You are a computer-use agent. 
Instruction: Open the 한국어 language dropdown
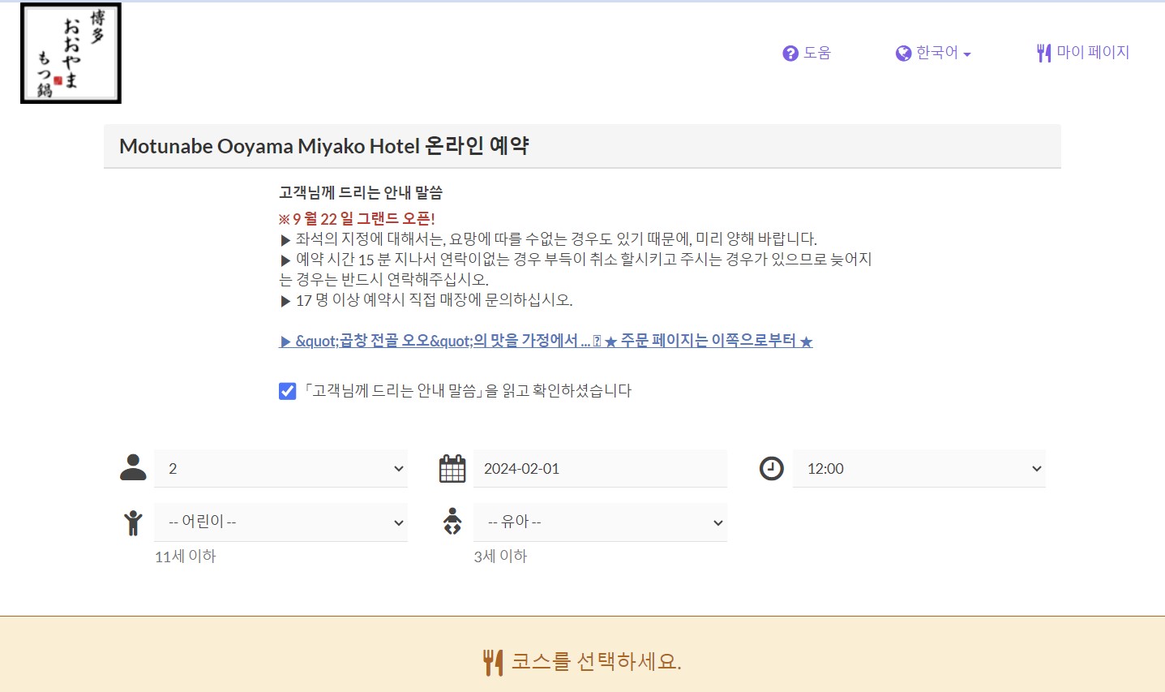[x=933, y=53]
